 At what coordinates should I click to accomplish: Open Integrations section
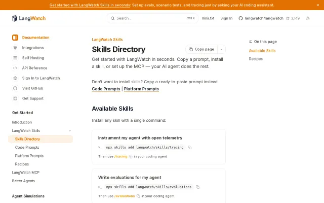point(33,48)
